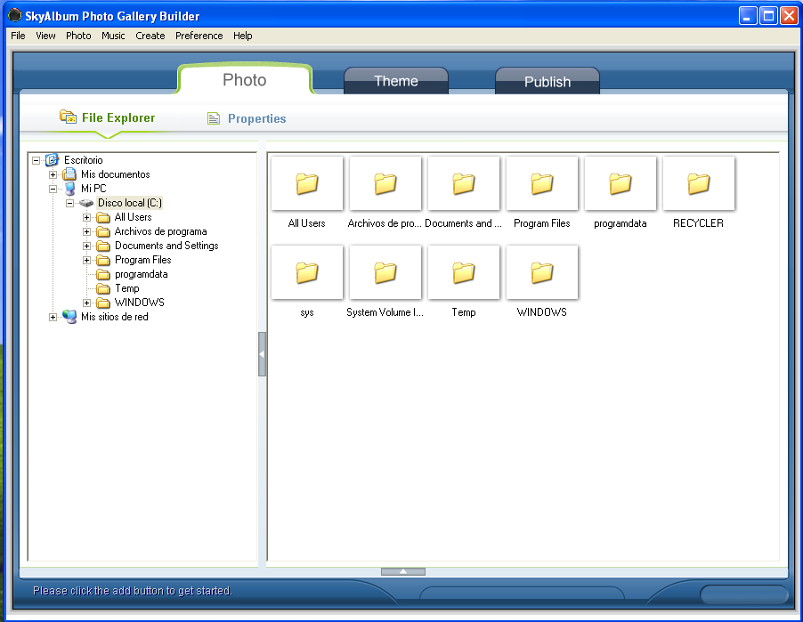Viewport: 803px width, 622px height.
Task: Collapse the left tree panel with splitter arrow
Action: pyautogui.click(x=262, y=354)
